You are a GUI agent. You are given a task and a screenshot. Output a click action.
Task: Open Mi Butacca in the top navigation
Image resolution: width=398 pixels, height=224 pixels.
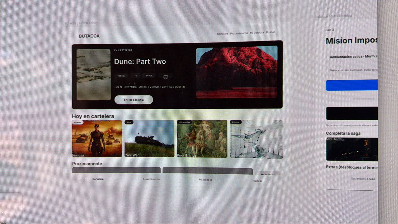click(257, 33)
